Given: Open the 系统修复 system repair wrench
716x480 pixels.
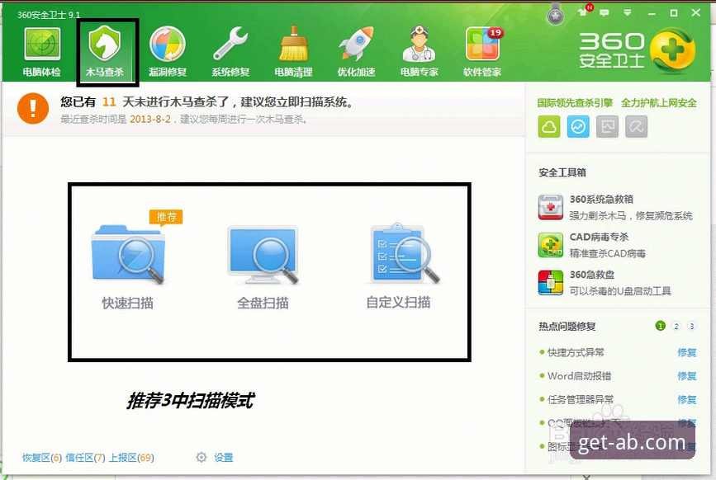Looking at the screenshot, I should pos(230,51).
